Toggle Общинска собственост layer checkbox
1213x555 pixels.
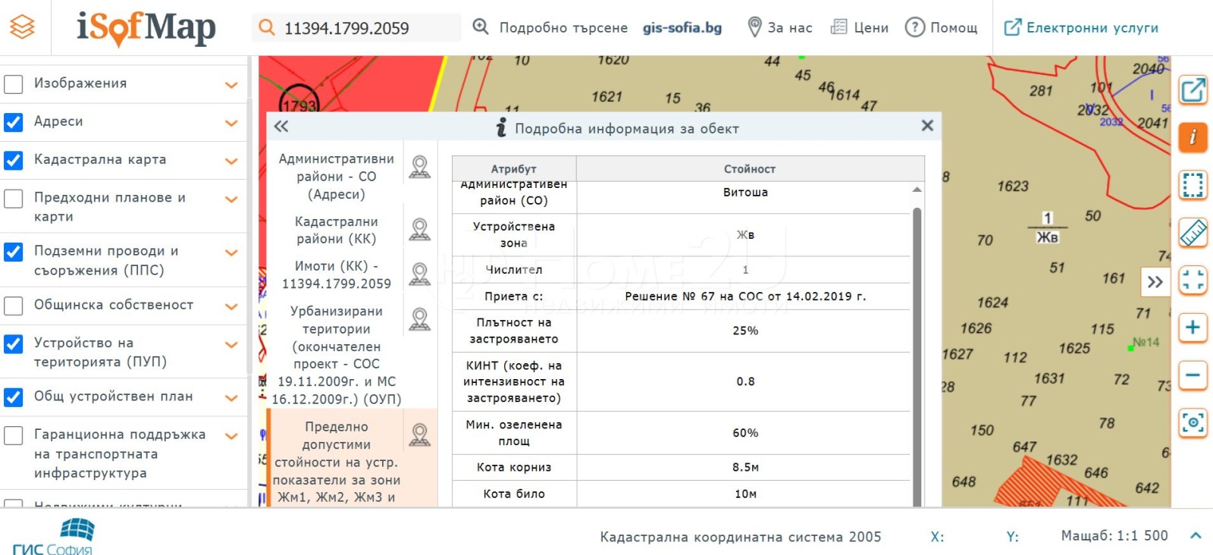[x=14, y=306]
